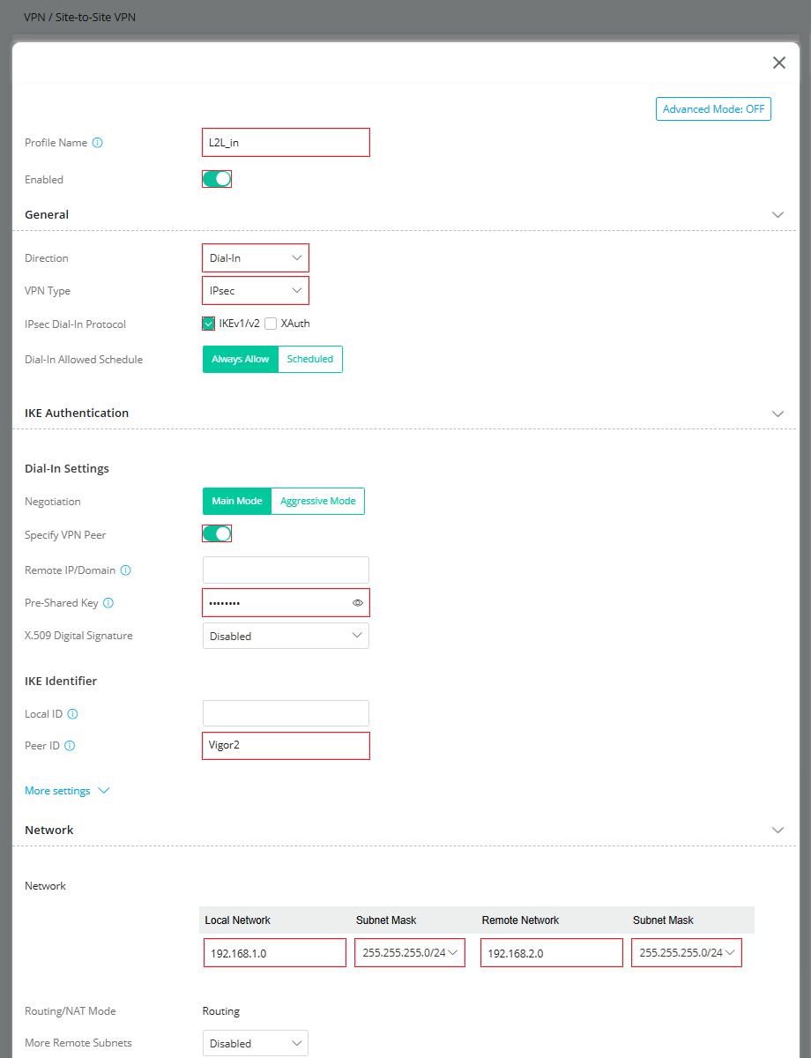Open the VPN Type dropdown

(256, 290)
